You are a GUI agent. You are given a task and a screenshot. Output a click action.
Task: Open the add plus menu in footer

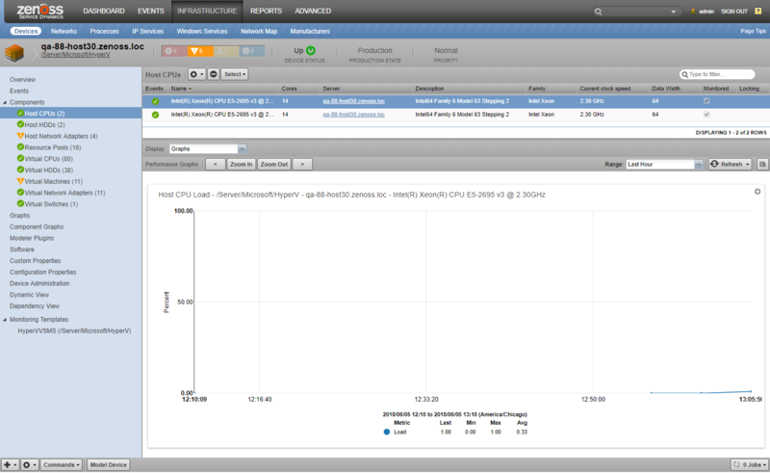[10, 464]
